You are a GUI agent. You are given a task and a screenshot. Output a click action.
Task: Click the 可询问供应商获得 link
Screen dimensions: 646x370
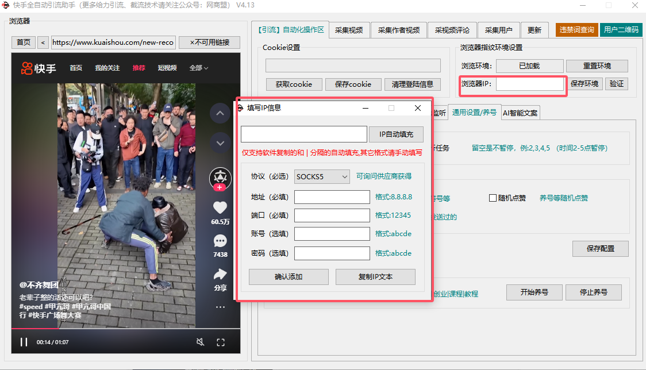(384, 176)
